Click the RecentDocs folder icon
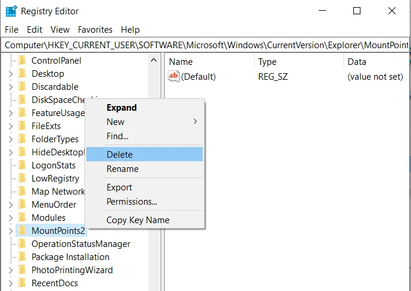Viewport: 411px width, 291px height. [x=23, y=283]
